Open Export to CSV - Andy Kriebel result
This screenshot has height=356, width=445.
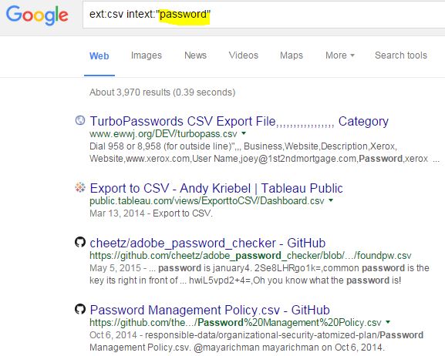point(216,188)
